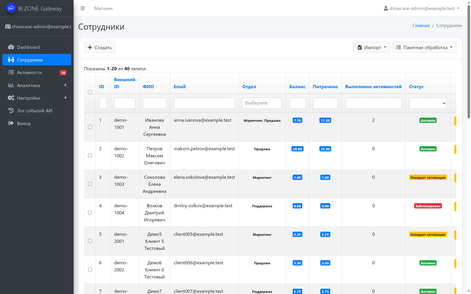Click the Заблокирован status badge
This screenshot has width=471, height=294.
point(428,206)
